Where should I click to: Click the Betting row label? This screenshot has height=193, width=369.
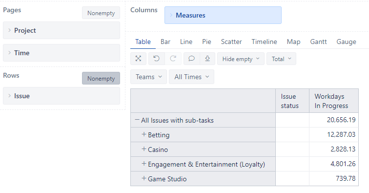coord(159,135)
